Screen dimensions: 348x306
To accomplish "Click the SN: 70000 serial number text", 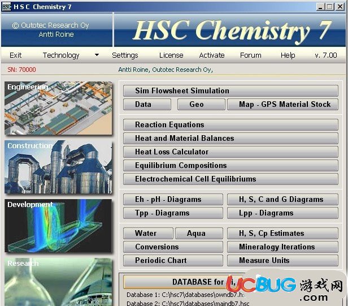I will click(x=21, y=70).
